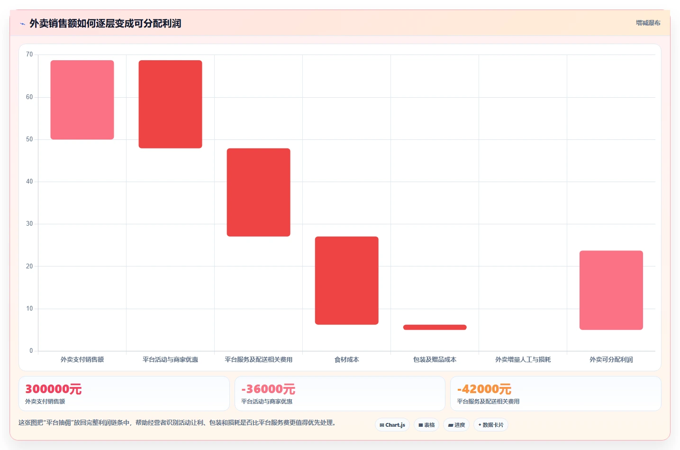This screenshot has width=680, height=450.
Task: Click the 平台服务及配送相关费用 x-axis label
Action: (259, 359)
